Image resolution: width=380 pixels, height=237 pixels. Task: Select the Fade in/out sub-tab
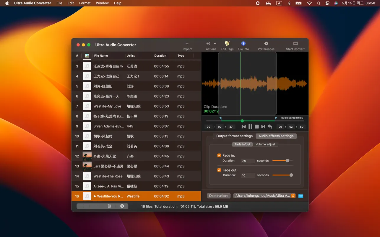click(x=242, y=144)
